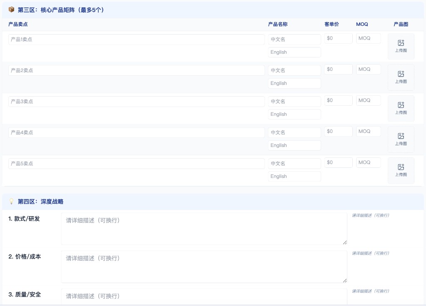
Task: Click English name field in product 2 row
Action: click(x=295, y=83)
